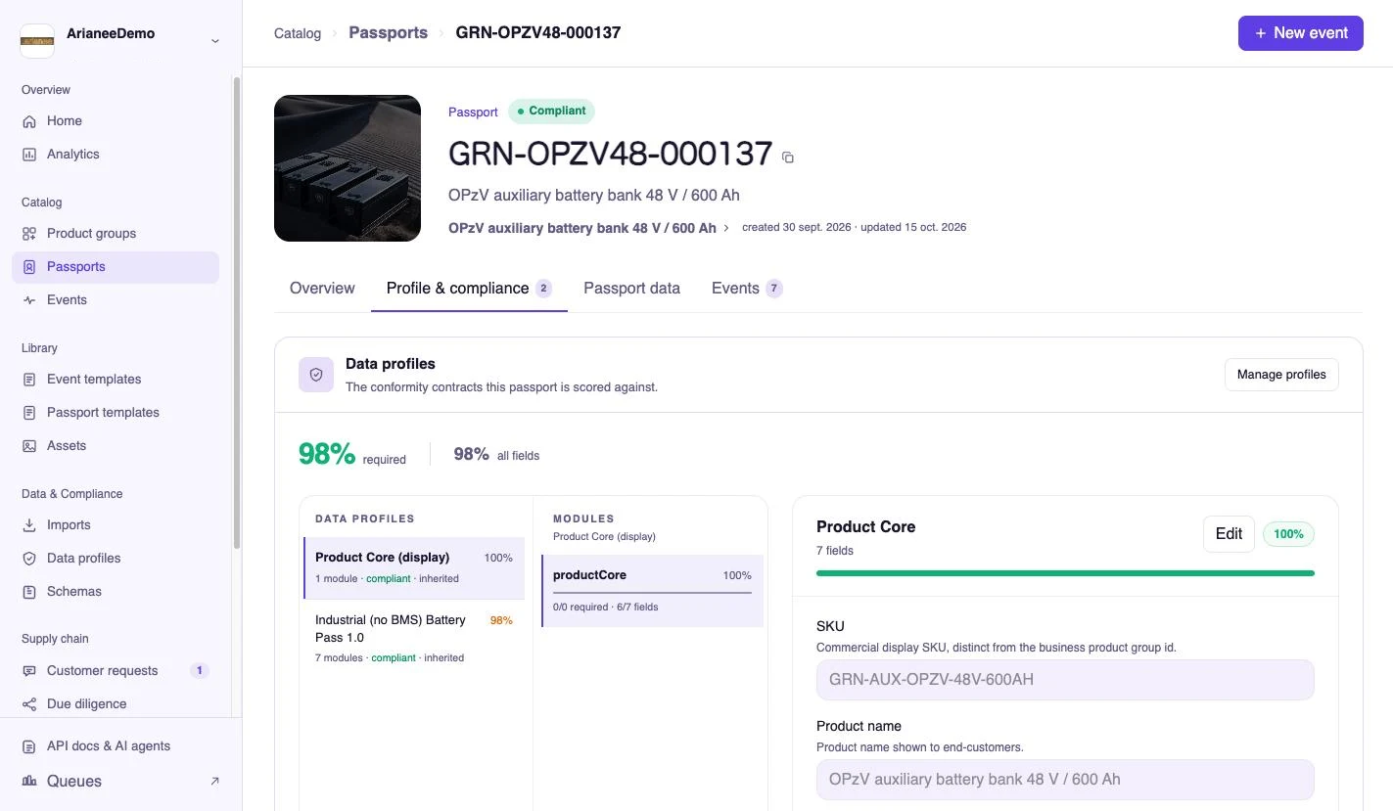Open Schemas in the sidebar
This screenshot has height=811, width=1393.
pos(116,592)
